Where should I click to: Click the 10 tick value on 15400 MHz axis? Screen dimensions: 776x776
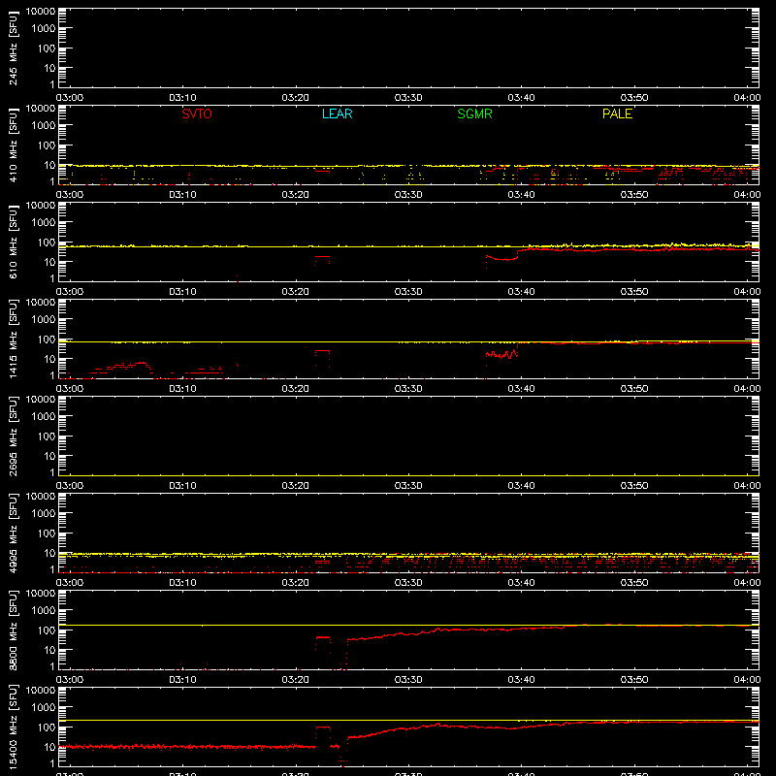49,747
